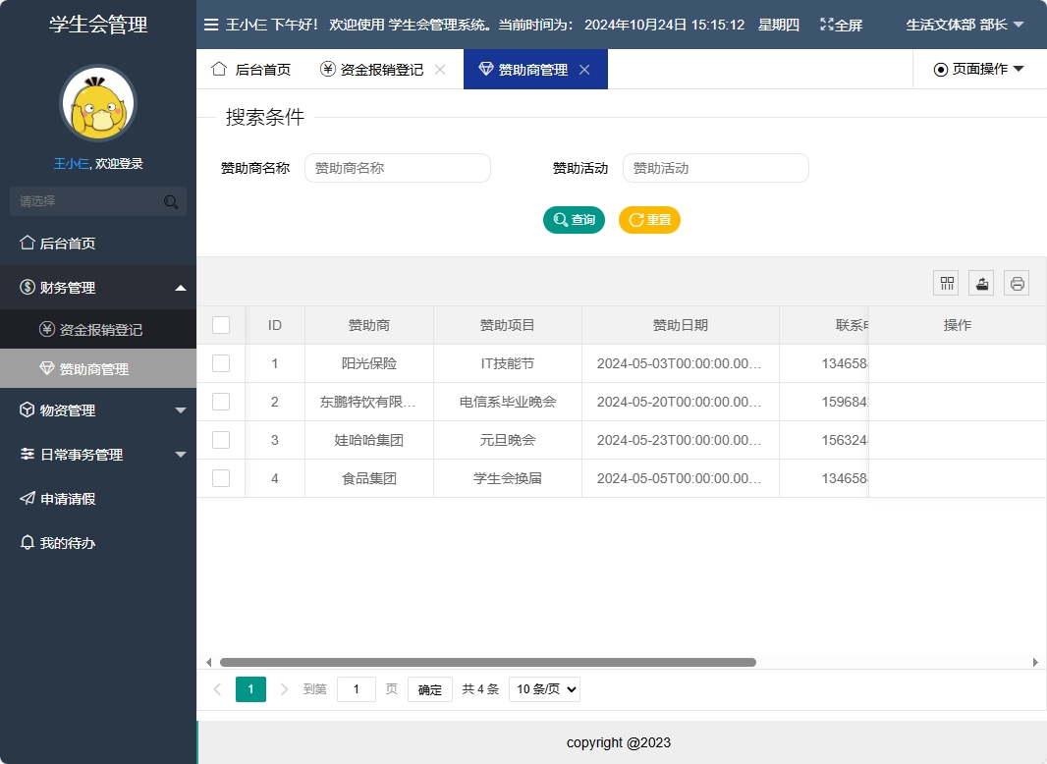Check the row checkbox for 阳光保险

(220, 363)
